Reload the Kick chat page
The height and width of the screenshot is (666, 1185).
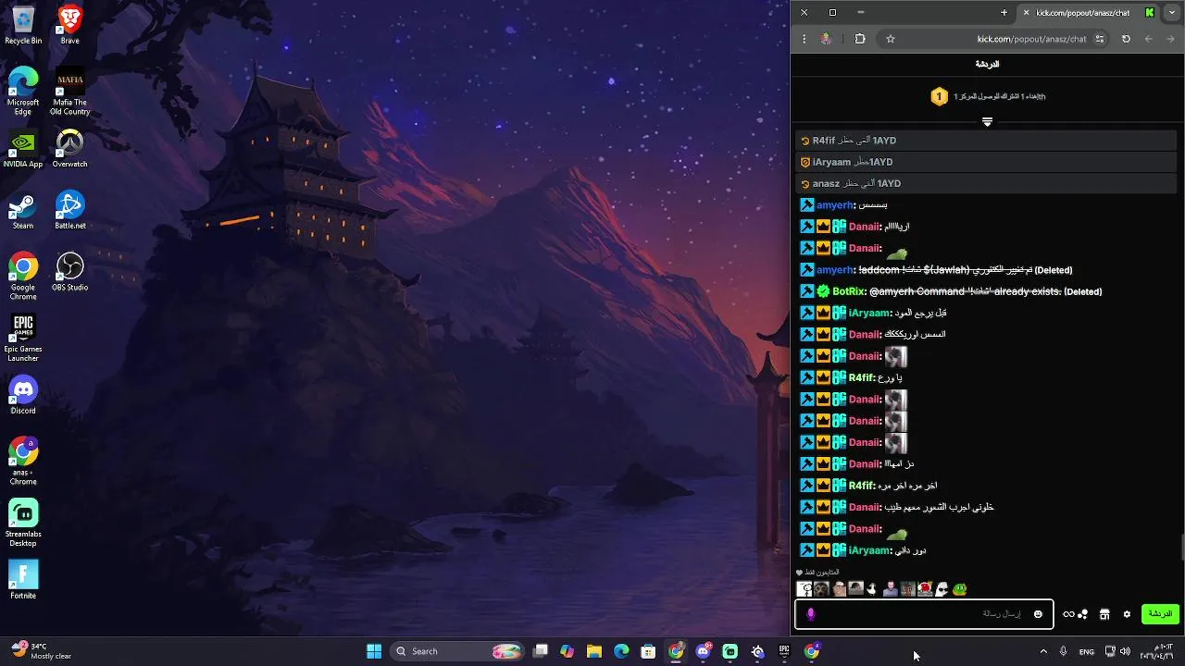tap(1126, 39)
